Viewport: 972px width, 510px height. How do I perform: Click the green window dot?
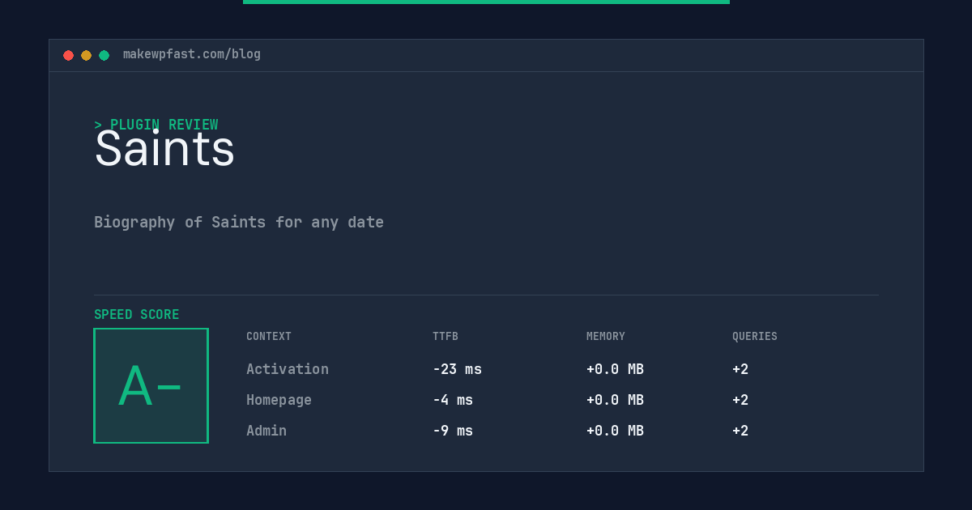(104, 55)
